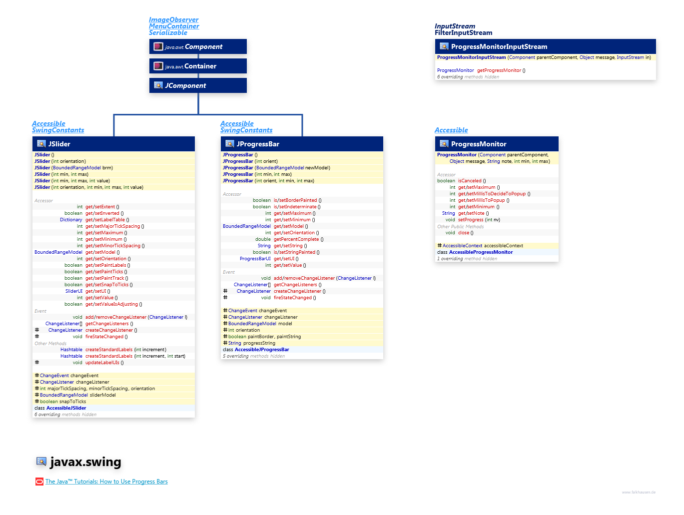Screen dimensions: 684x515
Task: Open Accessible link above ProgressMonitor
Action: pyautogui.click(x=451, y=130)
